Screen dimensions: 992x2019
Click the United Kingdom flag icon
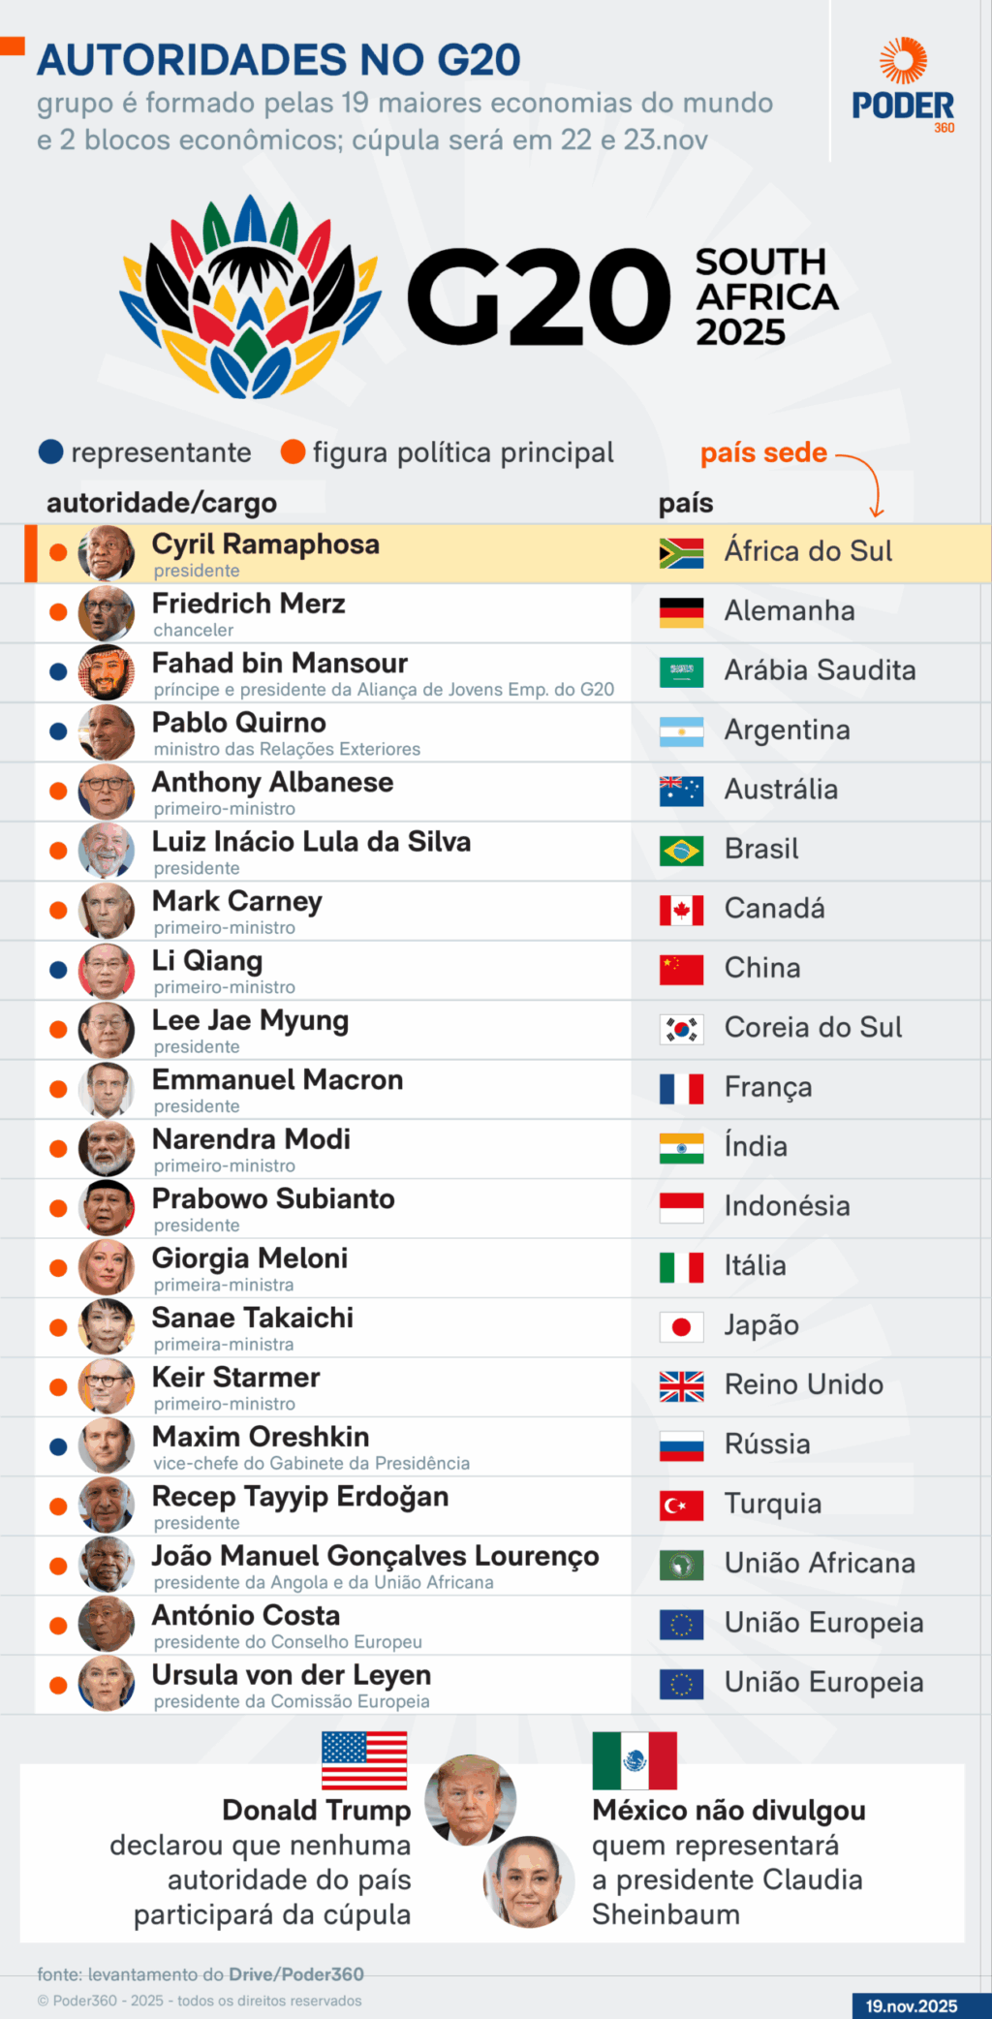681,1385
